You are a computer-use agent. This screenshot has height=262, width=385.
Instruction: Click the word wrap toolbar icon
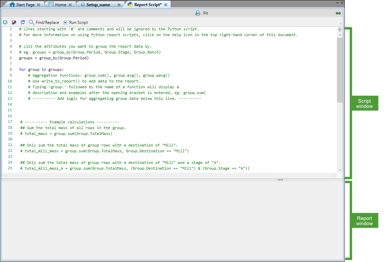(23, 22)
